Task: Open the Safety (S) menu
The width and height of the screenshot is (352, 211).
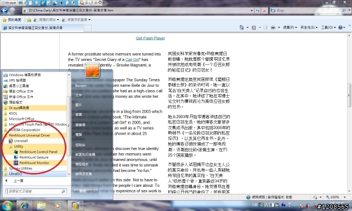Action: pyautogui.click(x=309, y=27)
